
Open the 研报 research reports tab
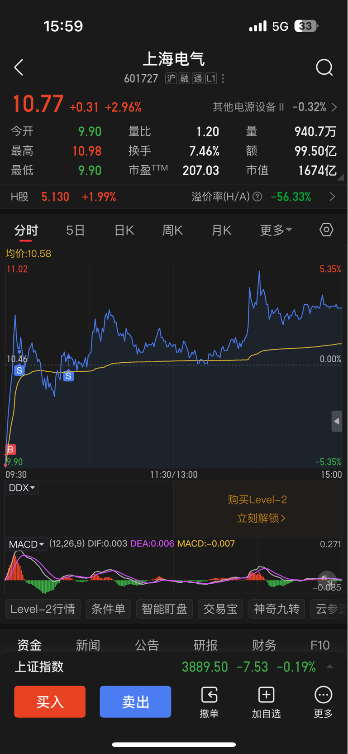point(206,645)
